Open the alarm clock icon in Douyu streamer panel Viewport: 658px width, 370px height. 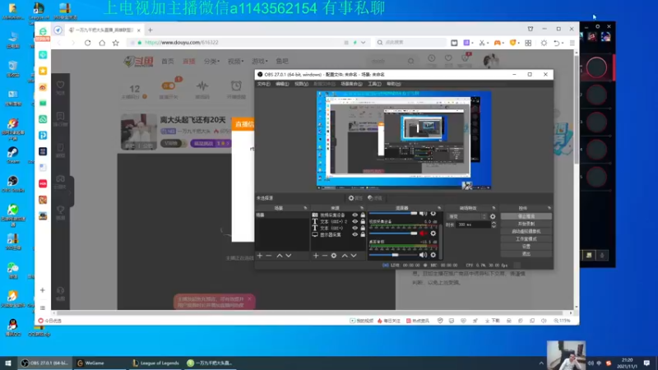(236, 86)
